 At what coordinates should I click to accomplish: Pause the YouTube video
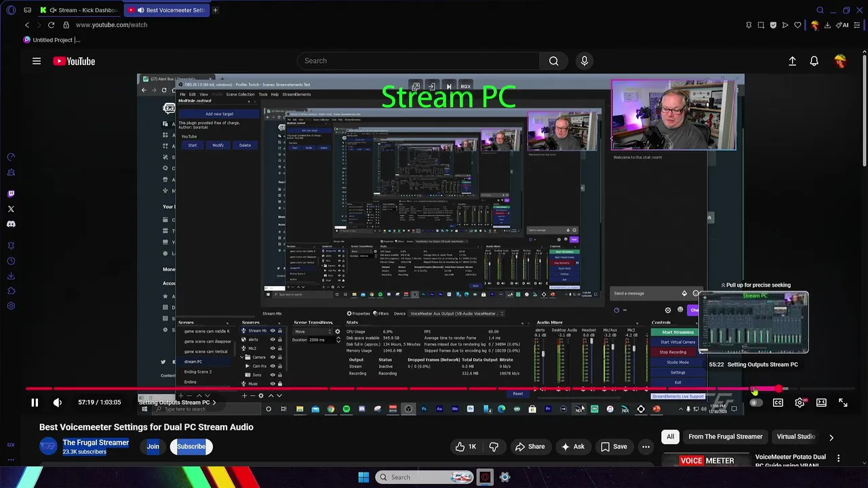tap(34, 403)
